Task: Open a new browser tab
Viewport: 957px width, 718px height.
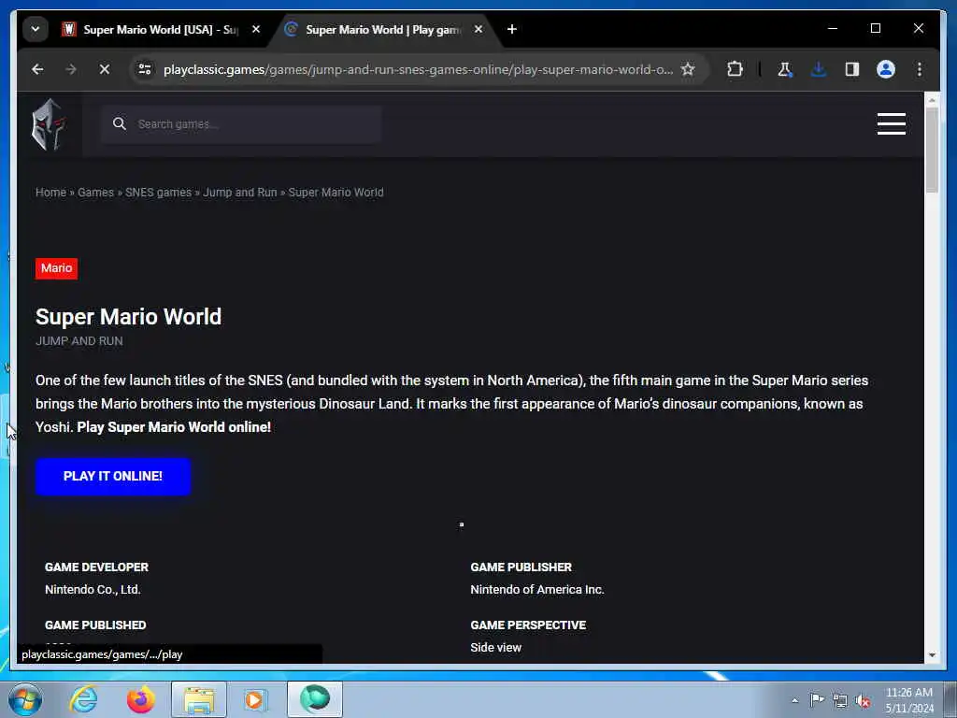Action: point(512,29)
